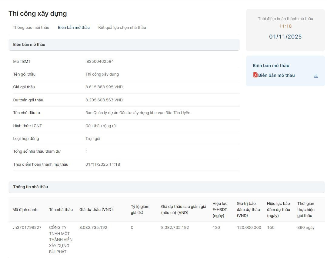Click contractor ID vn3701799227
327x258 pixels.
point(27,228)
